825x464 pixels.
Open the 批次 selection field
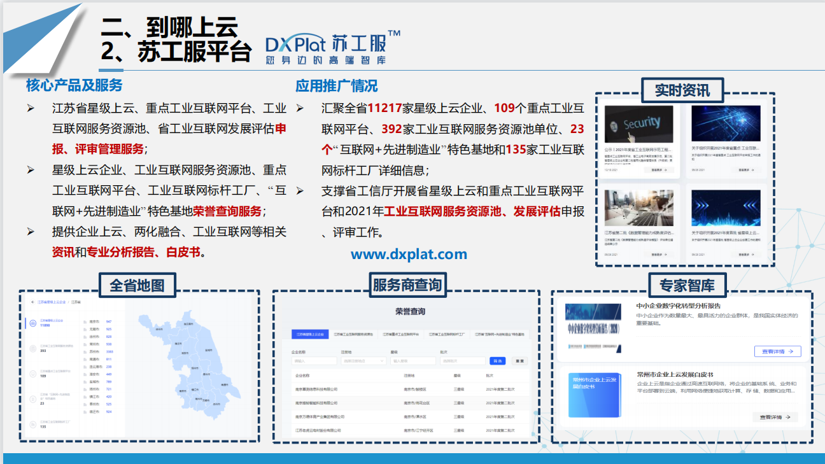(463, 361)
